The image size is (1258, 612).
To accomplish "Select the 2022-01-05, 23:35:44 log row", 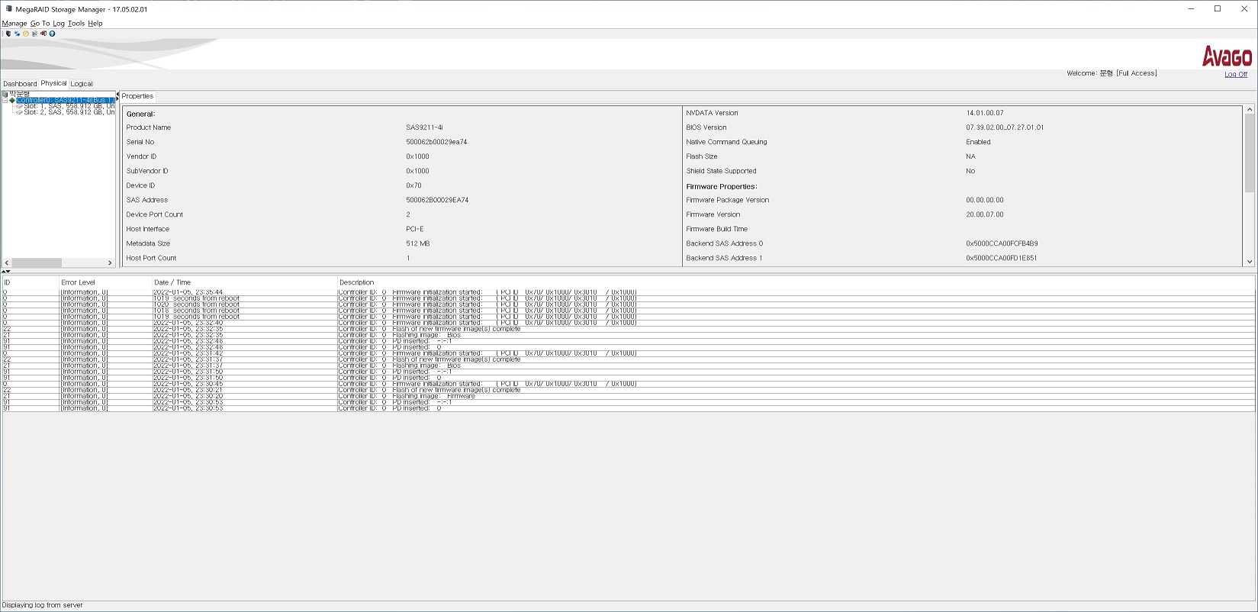I will [x=629, y=292].
